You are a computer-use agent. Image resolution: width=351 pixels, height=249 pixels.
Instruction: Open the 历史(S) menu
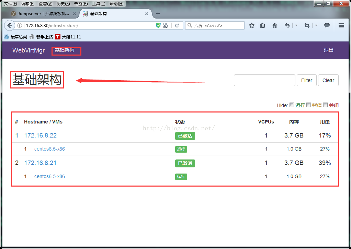tap(63, 3)
